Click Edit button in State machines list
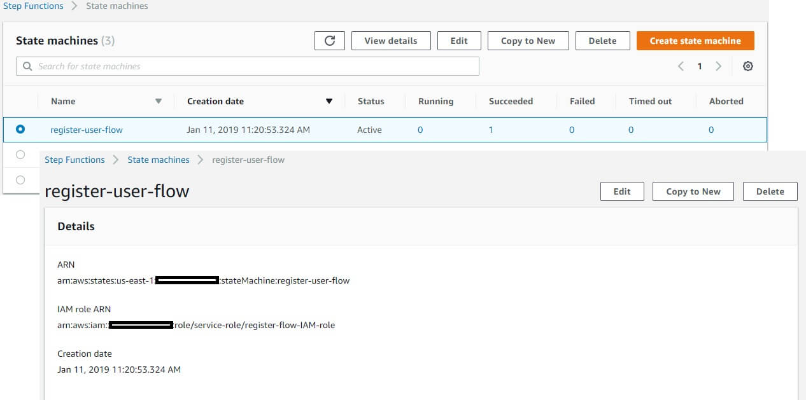This screenshot has width=806, height=400. [x=459, y=41]
